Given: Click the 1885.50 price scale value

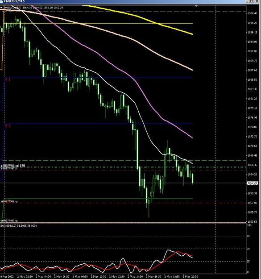Looking at the screenshot, I should (252, 80).
